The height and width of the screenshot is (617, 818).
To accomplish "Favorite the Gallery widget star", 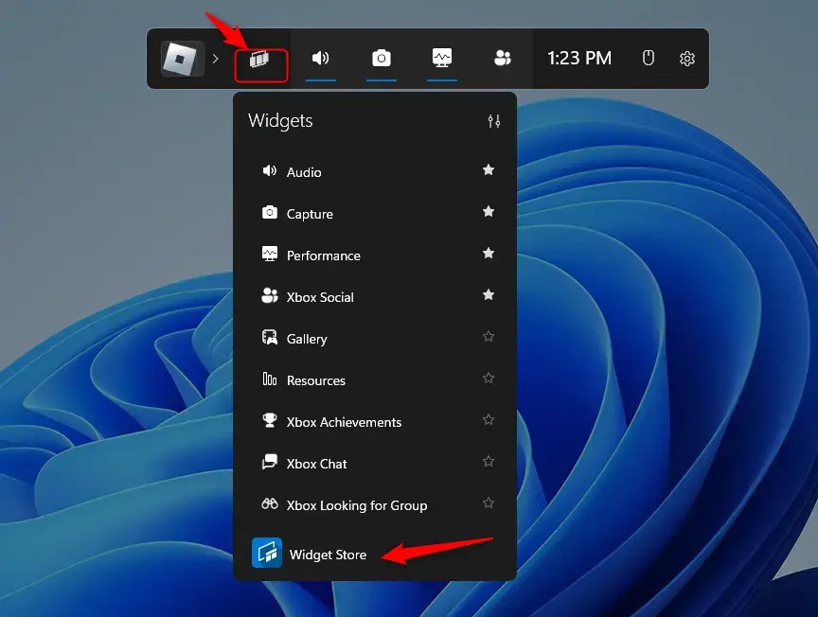I will point(489,336).
